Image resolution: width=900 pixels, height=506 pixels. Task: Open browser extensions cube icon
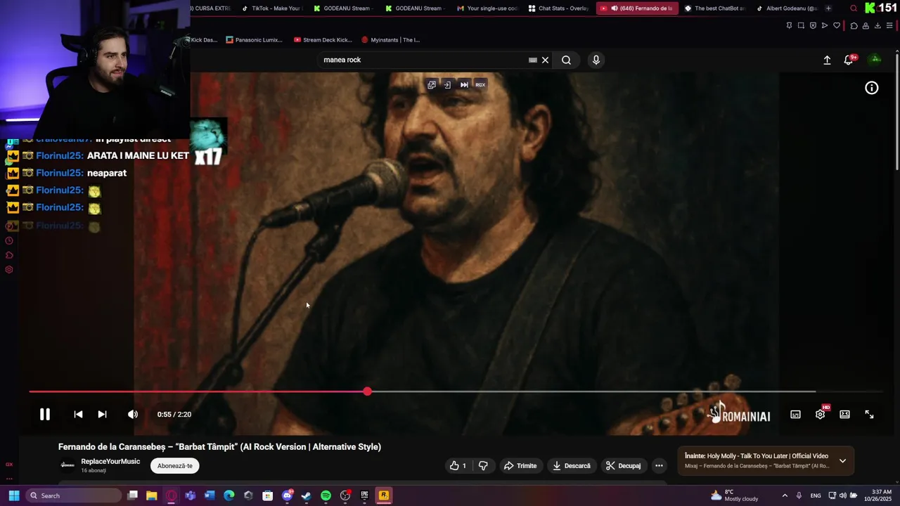point(854,26)
